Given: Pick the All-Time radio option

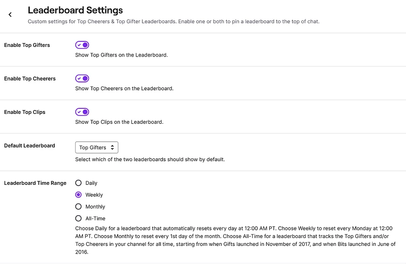Looking at the screenshot, I should coord(78,218).
